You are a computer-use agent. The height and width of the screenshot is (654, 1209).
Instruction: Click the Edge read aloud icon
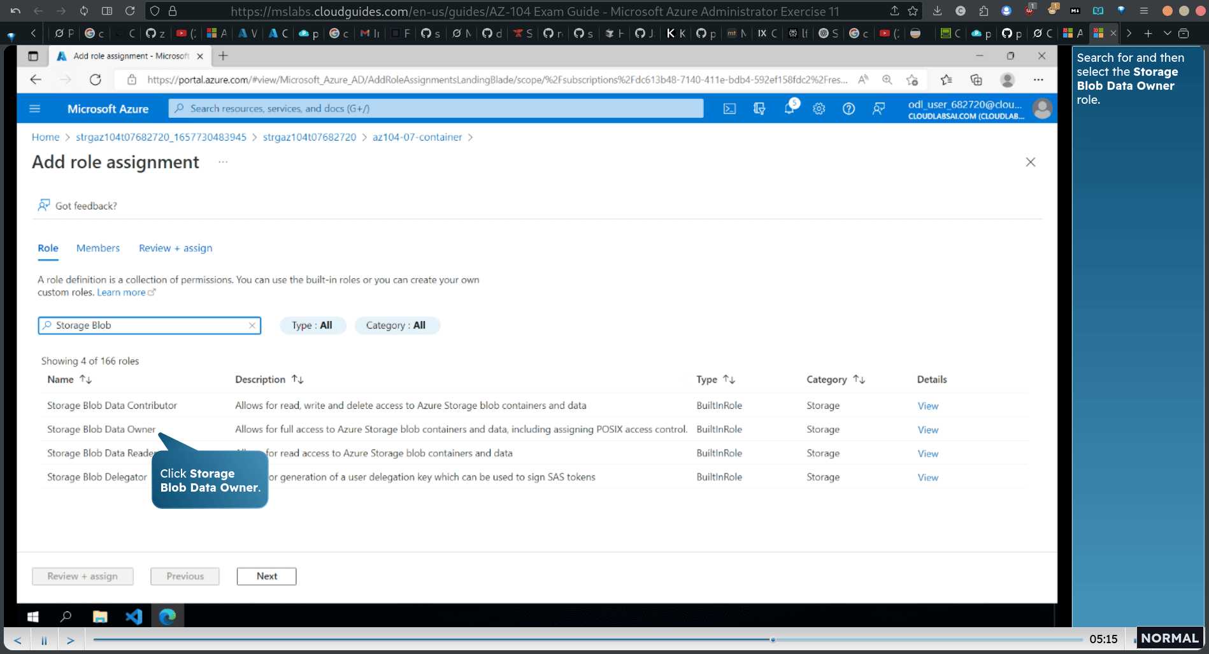863,80
